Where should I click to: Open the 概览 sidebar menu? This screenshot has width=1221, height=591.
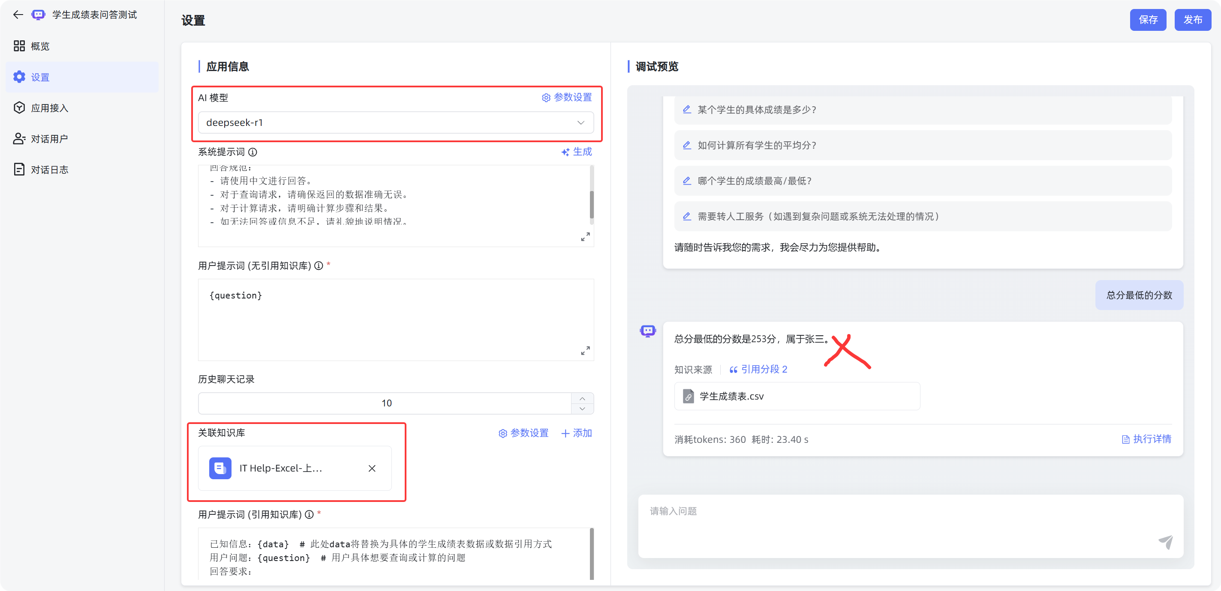[x=40, y=46]
